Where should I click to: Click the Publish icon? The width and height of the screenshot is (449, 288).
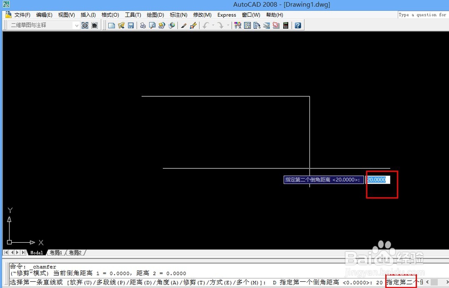click(162, 26)
